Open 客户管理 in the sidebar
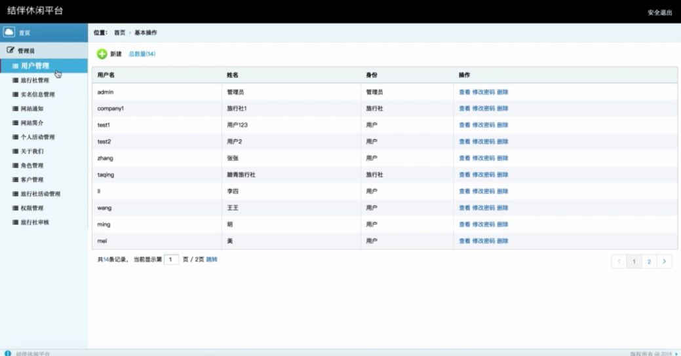The image size is (681, 356). point(32,179)
